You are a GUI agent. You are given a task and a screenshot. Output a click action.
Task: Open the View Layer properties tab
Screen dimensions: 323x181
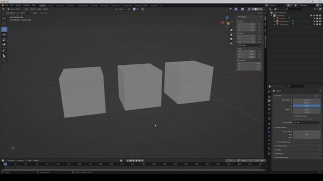pyautogui.click(x=269, y=105)
